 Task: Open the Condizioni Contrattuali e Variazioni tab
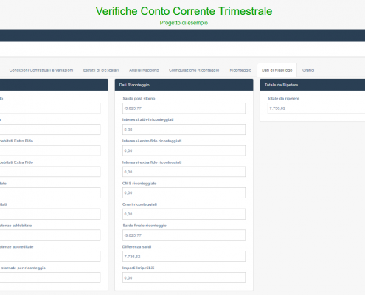click(41, 70)
